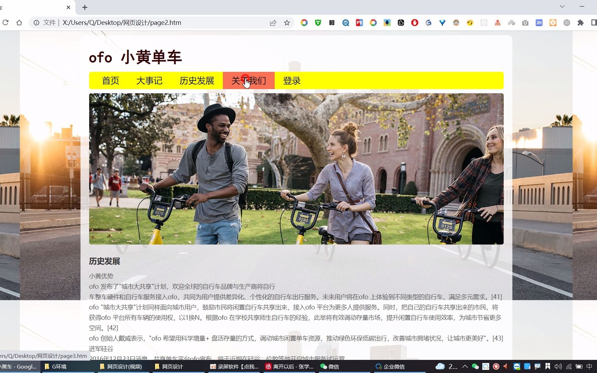This screenshot has height=373, width=597.
Task: Click the share page icon in address bar
Action: click(273, 23)
